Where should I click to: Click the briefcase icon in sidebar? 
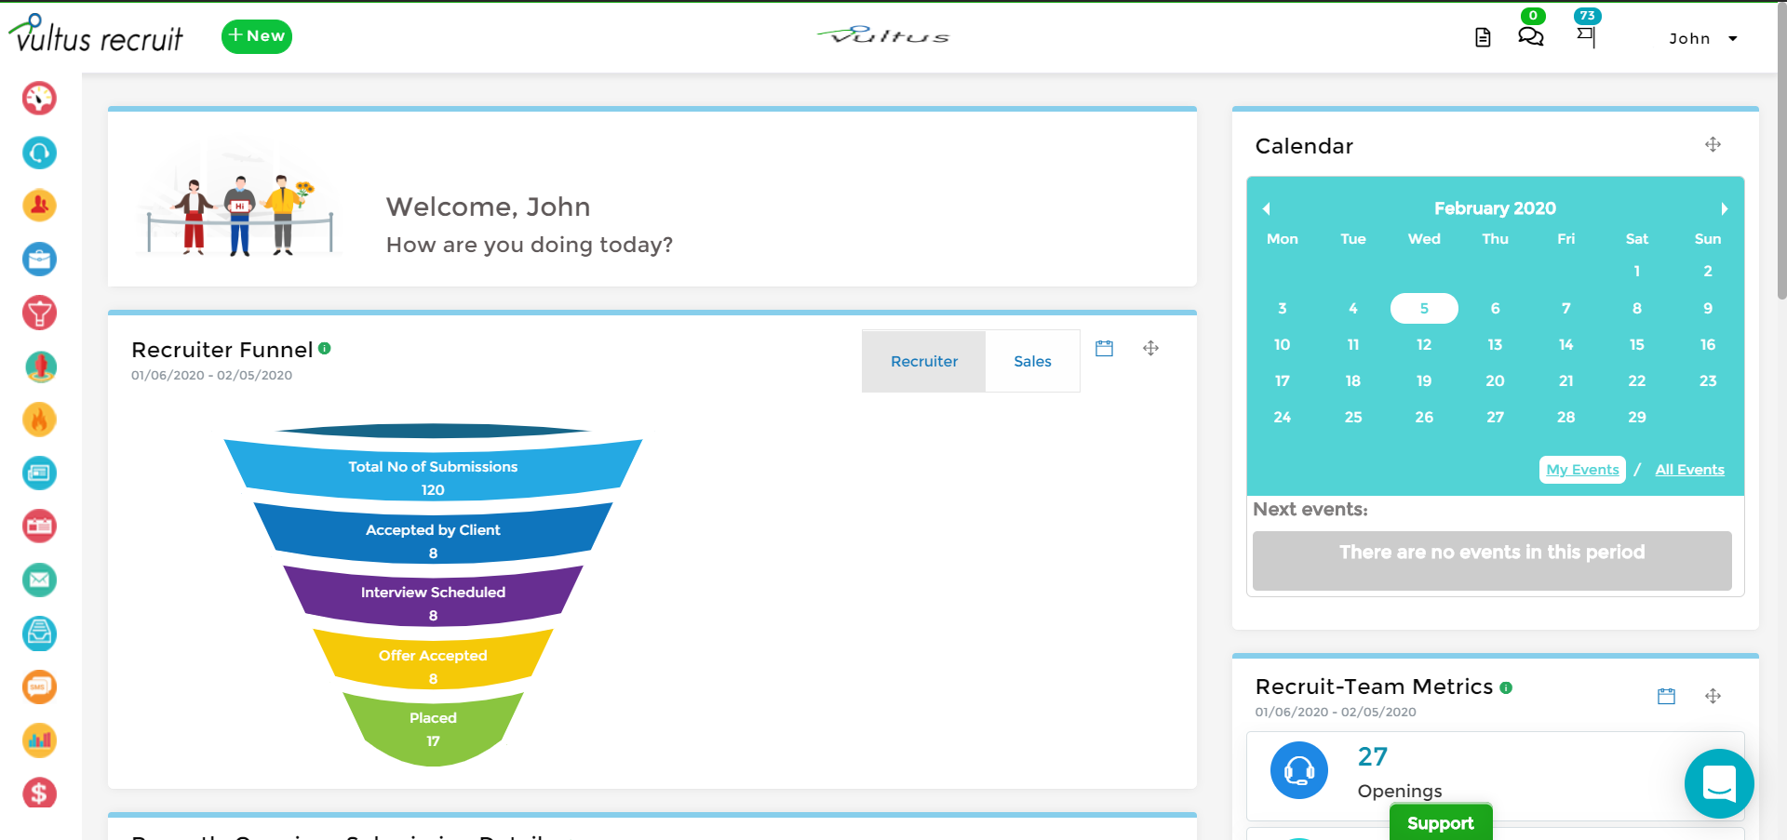(x=39, y=259)
